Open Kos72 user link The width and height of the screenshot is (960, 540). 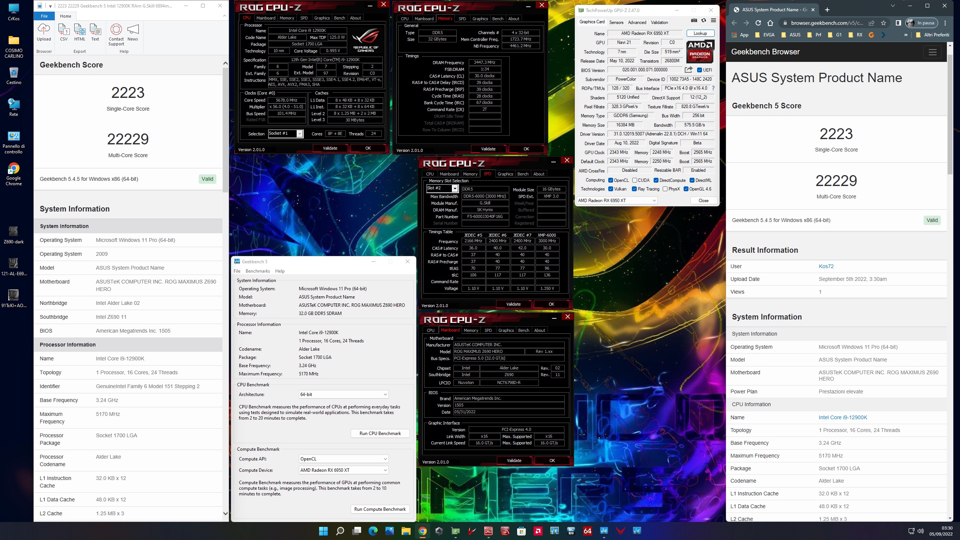pyautogui.click(x=826, y=266)
